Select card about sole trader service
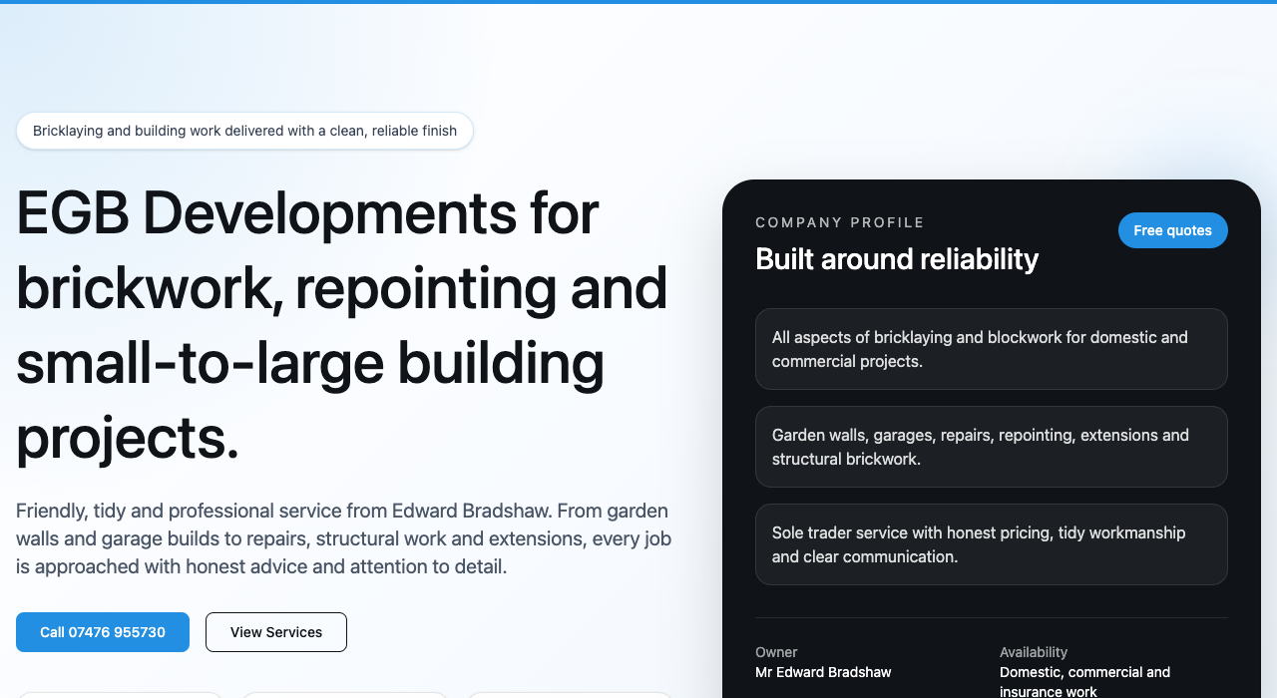Image resolution: width=1277 pixels, height=698 pixels. 991,544
